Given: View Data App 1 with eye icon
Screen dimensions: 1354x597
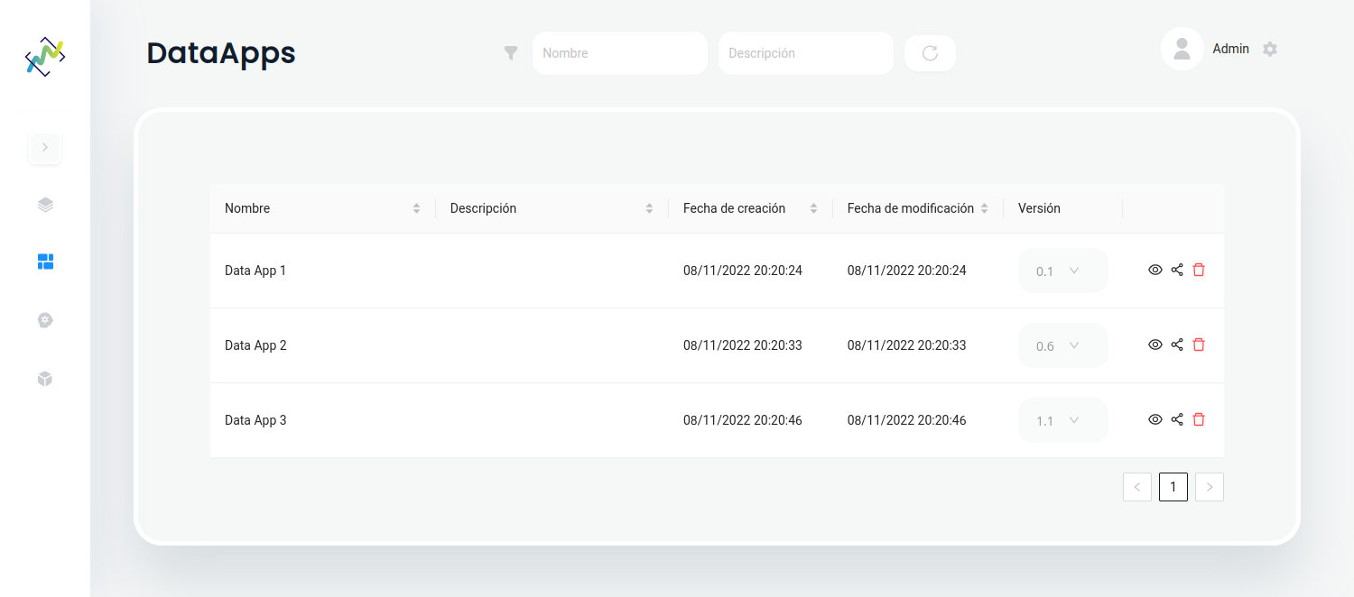Looking at the screenshot, I should (1155, 270).
